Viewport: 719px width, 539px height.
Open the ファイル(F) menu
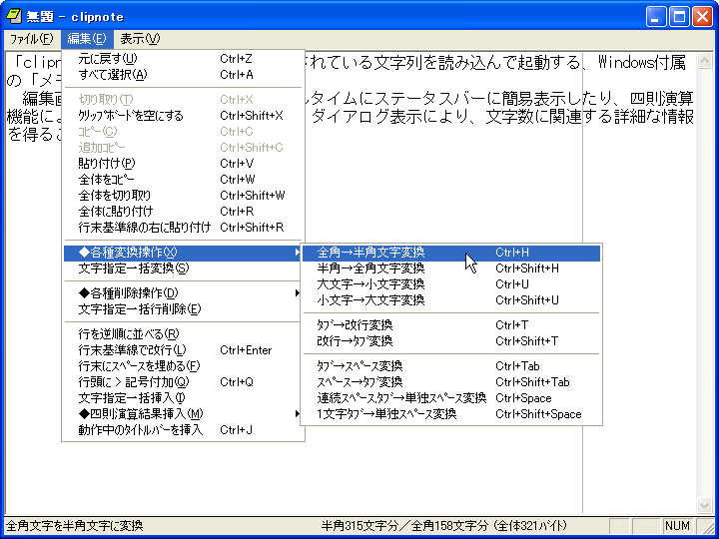point(32,39)
